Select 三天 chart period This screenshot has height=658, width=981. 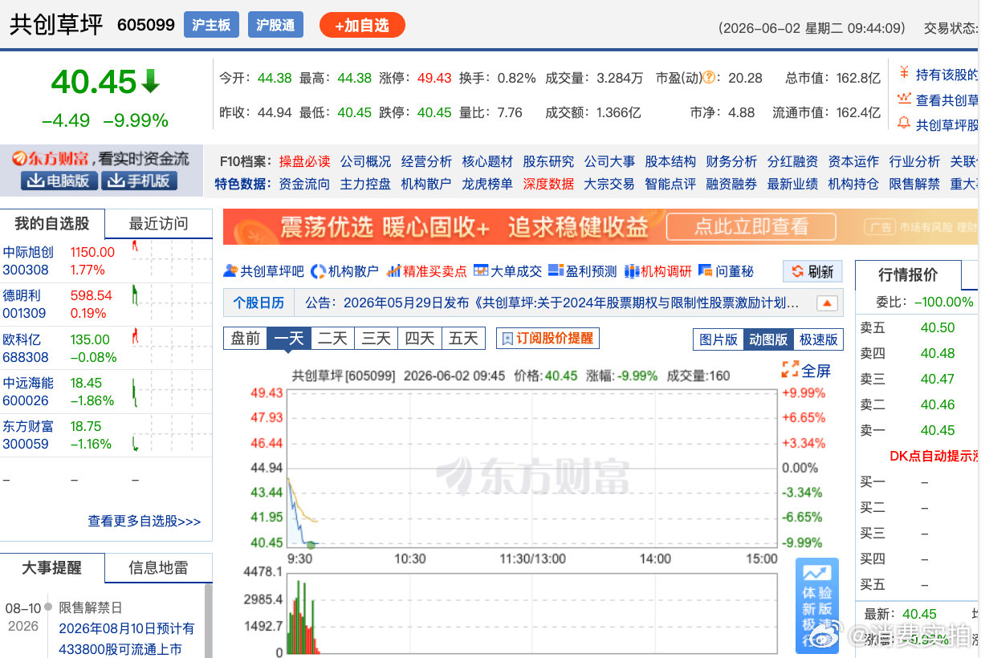(x=376, y=338)
